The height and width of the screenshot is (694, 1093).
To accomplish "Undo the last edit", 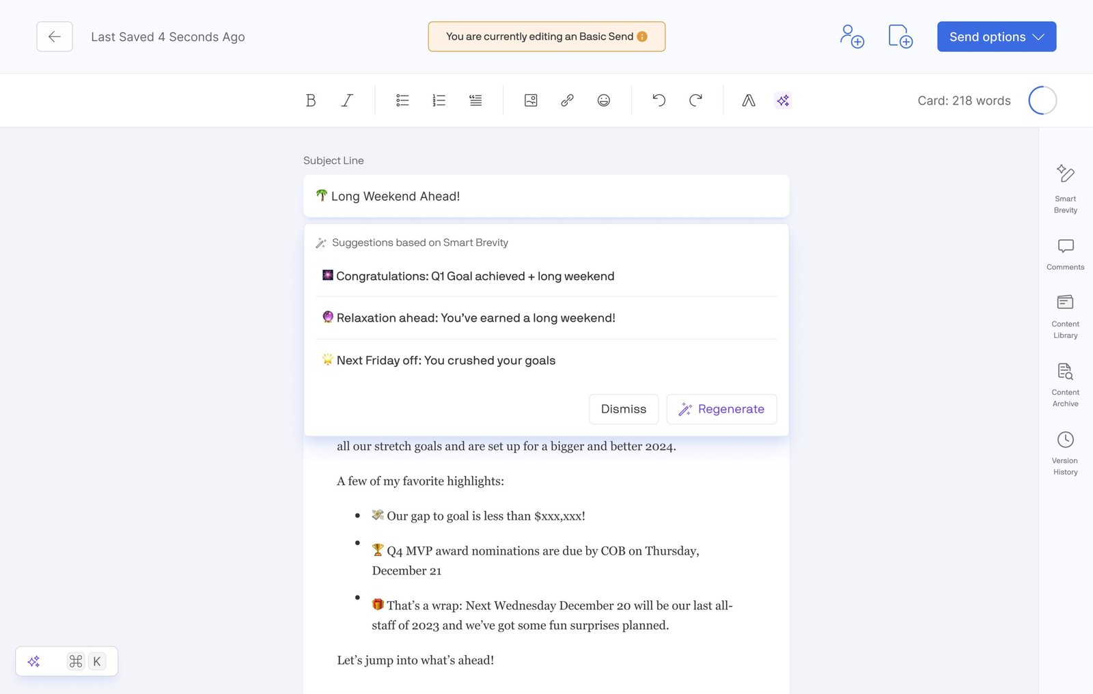I will [x=659, y=100].
